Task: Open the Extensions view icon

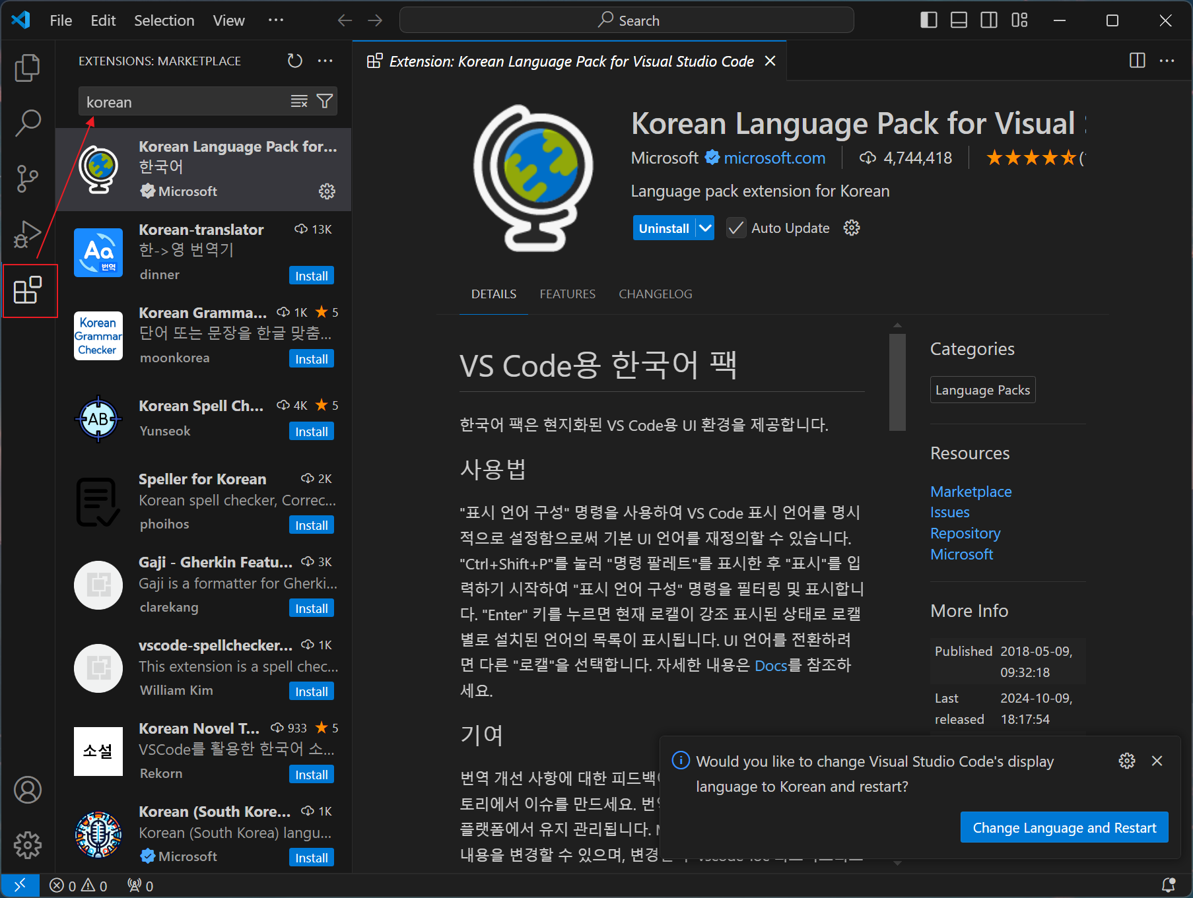Action: coord(28,290)
